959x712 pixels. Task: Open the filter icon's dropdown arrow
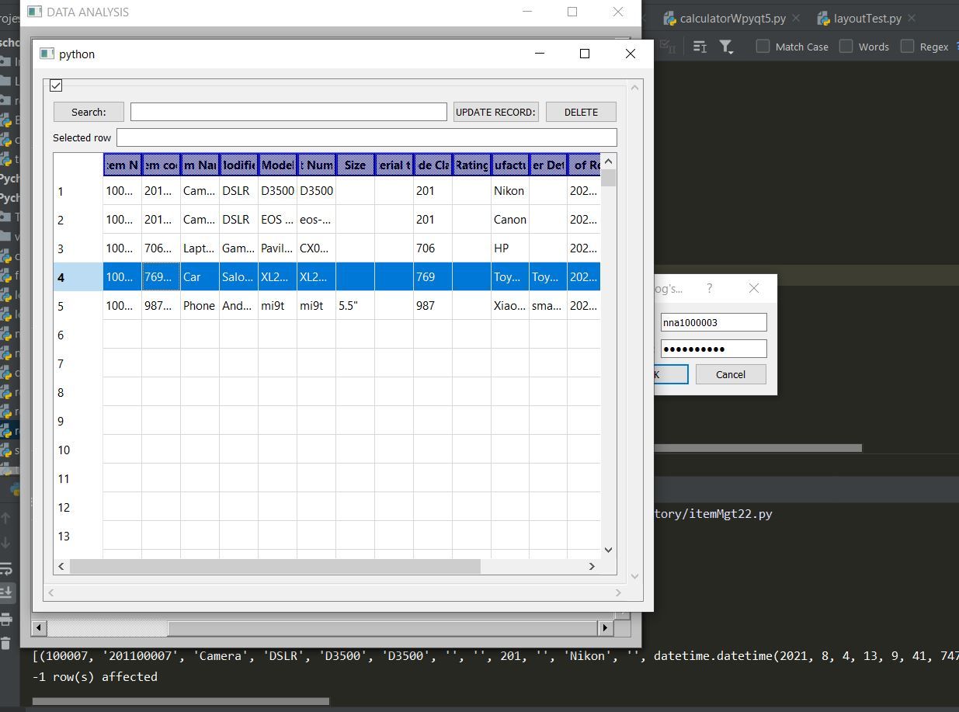[732, 51]
